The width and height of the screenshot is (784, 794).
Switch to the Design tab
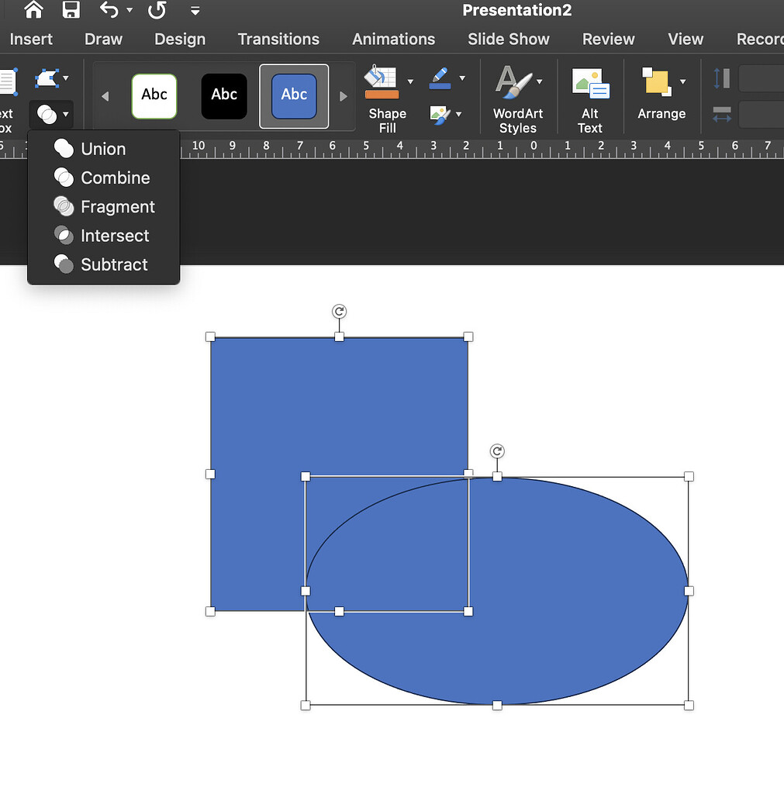pos(179,39)
